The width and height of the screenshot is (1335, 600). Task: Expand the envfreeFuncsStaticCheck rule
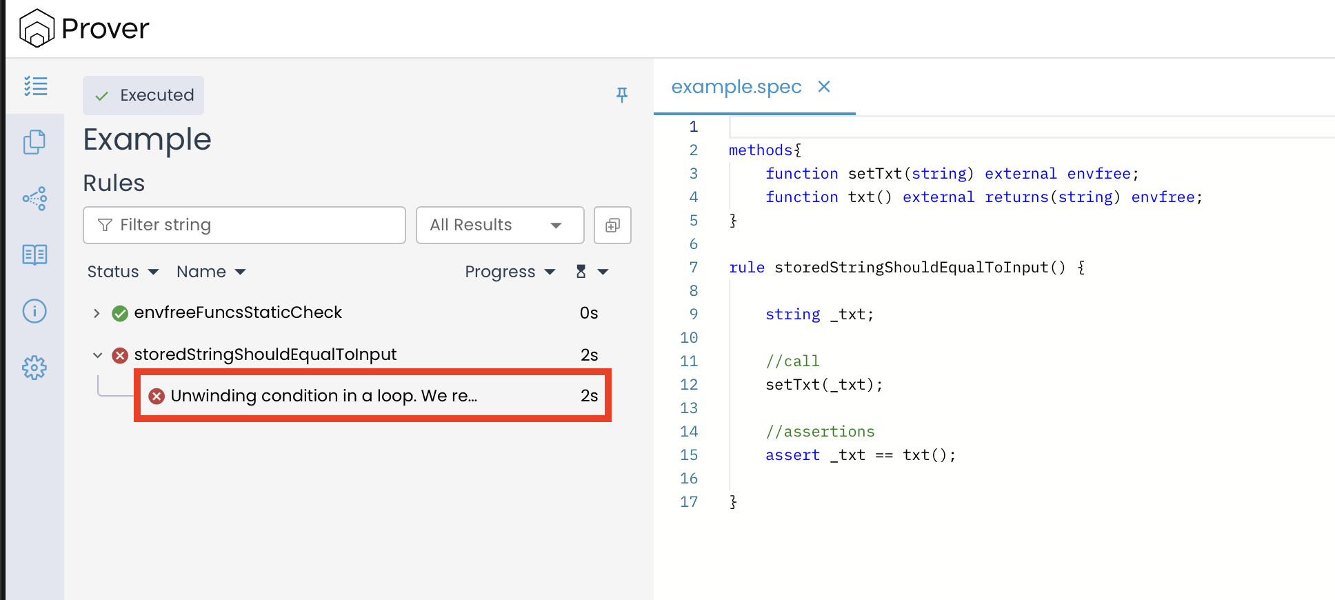pos(97,313)
